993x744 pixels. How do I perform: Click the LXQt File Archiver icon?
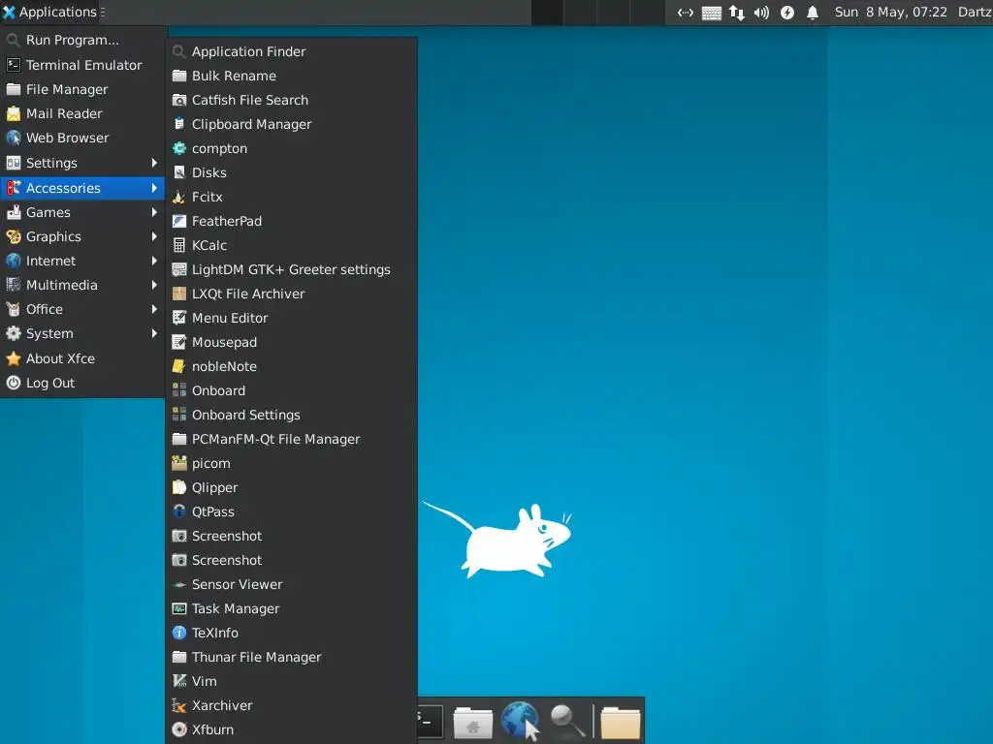(x=179, y=294)
